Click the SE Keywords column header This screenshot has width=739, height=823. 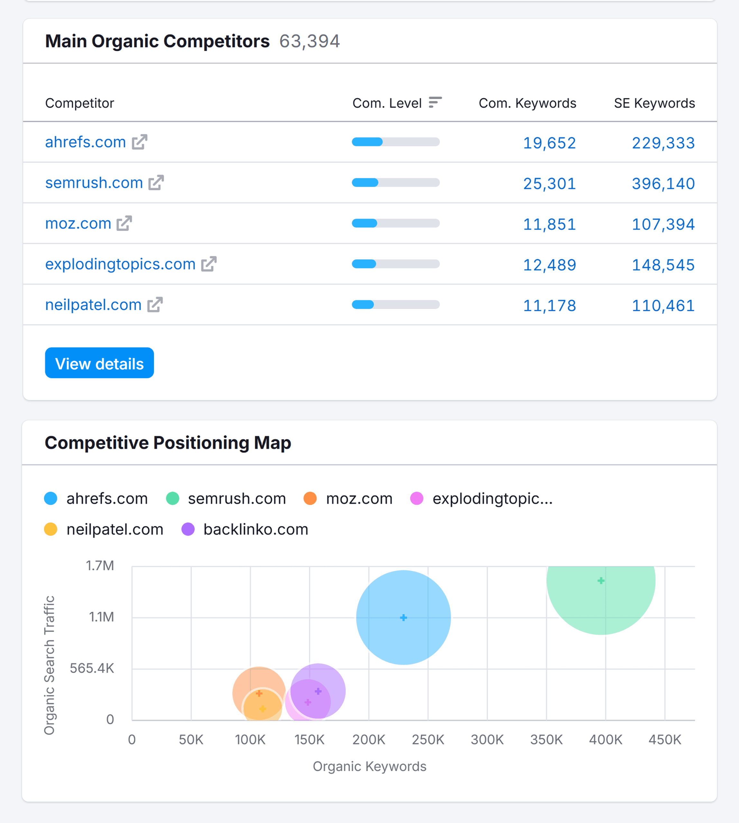point(654,103)
